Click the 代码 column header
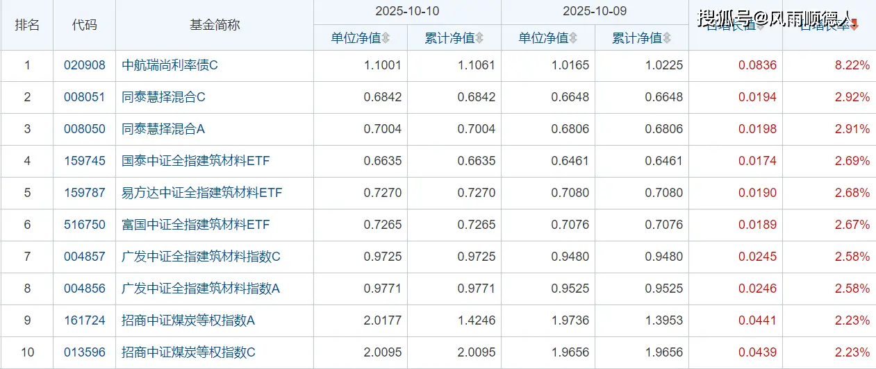Image resolution: width=876 pixels, height=369 pixels. tap(85, 25)
